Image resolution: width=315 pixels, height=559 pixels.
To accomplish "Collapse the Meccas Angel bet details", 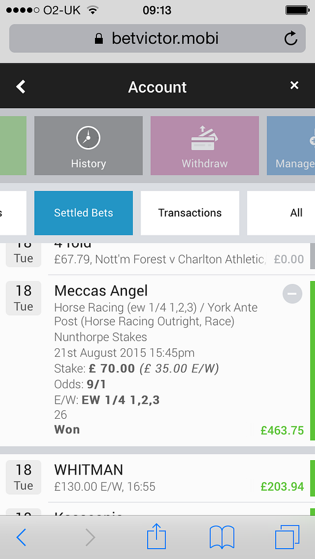I will click(x=293, y=294).
